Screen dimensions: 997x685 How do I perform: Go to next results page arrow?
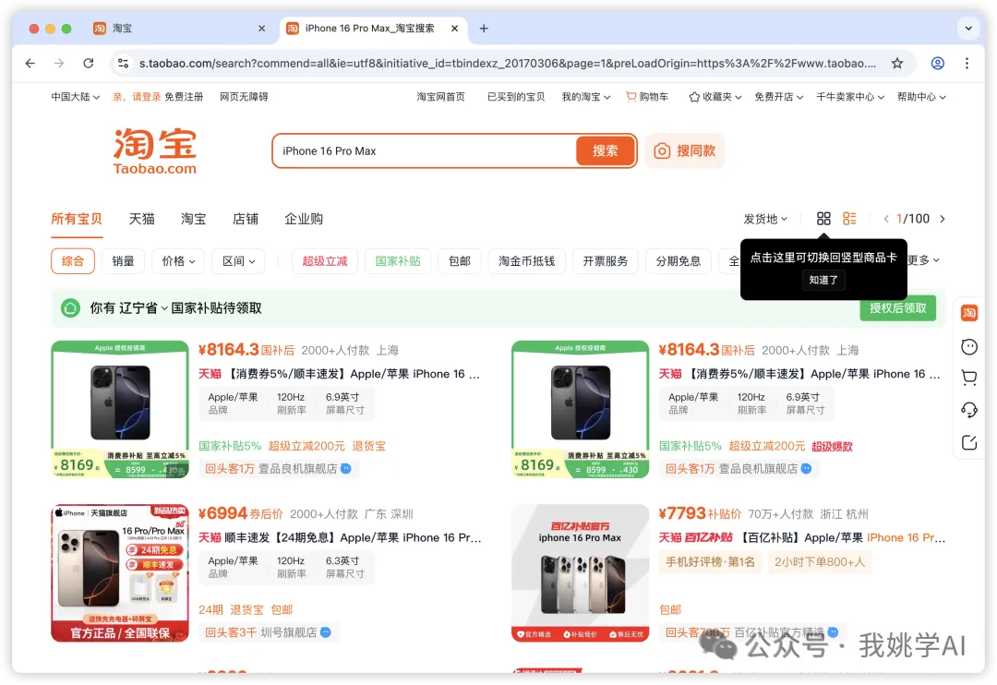(x=943, y=219)
